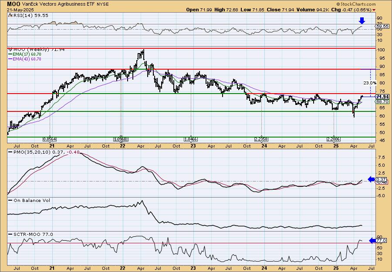Select the Volume 94.2K reading

coord(313,10)
